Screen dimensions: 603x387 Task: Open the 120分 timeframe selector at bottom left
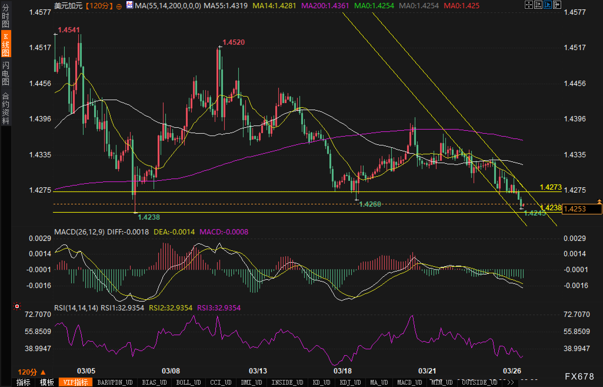tap(31, 372)
